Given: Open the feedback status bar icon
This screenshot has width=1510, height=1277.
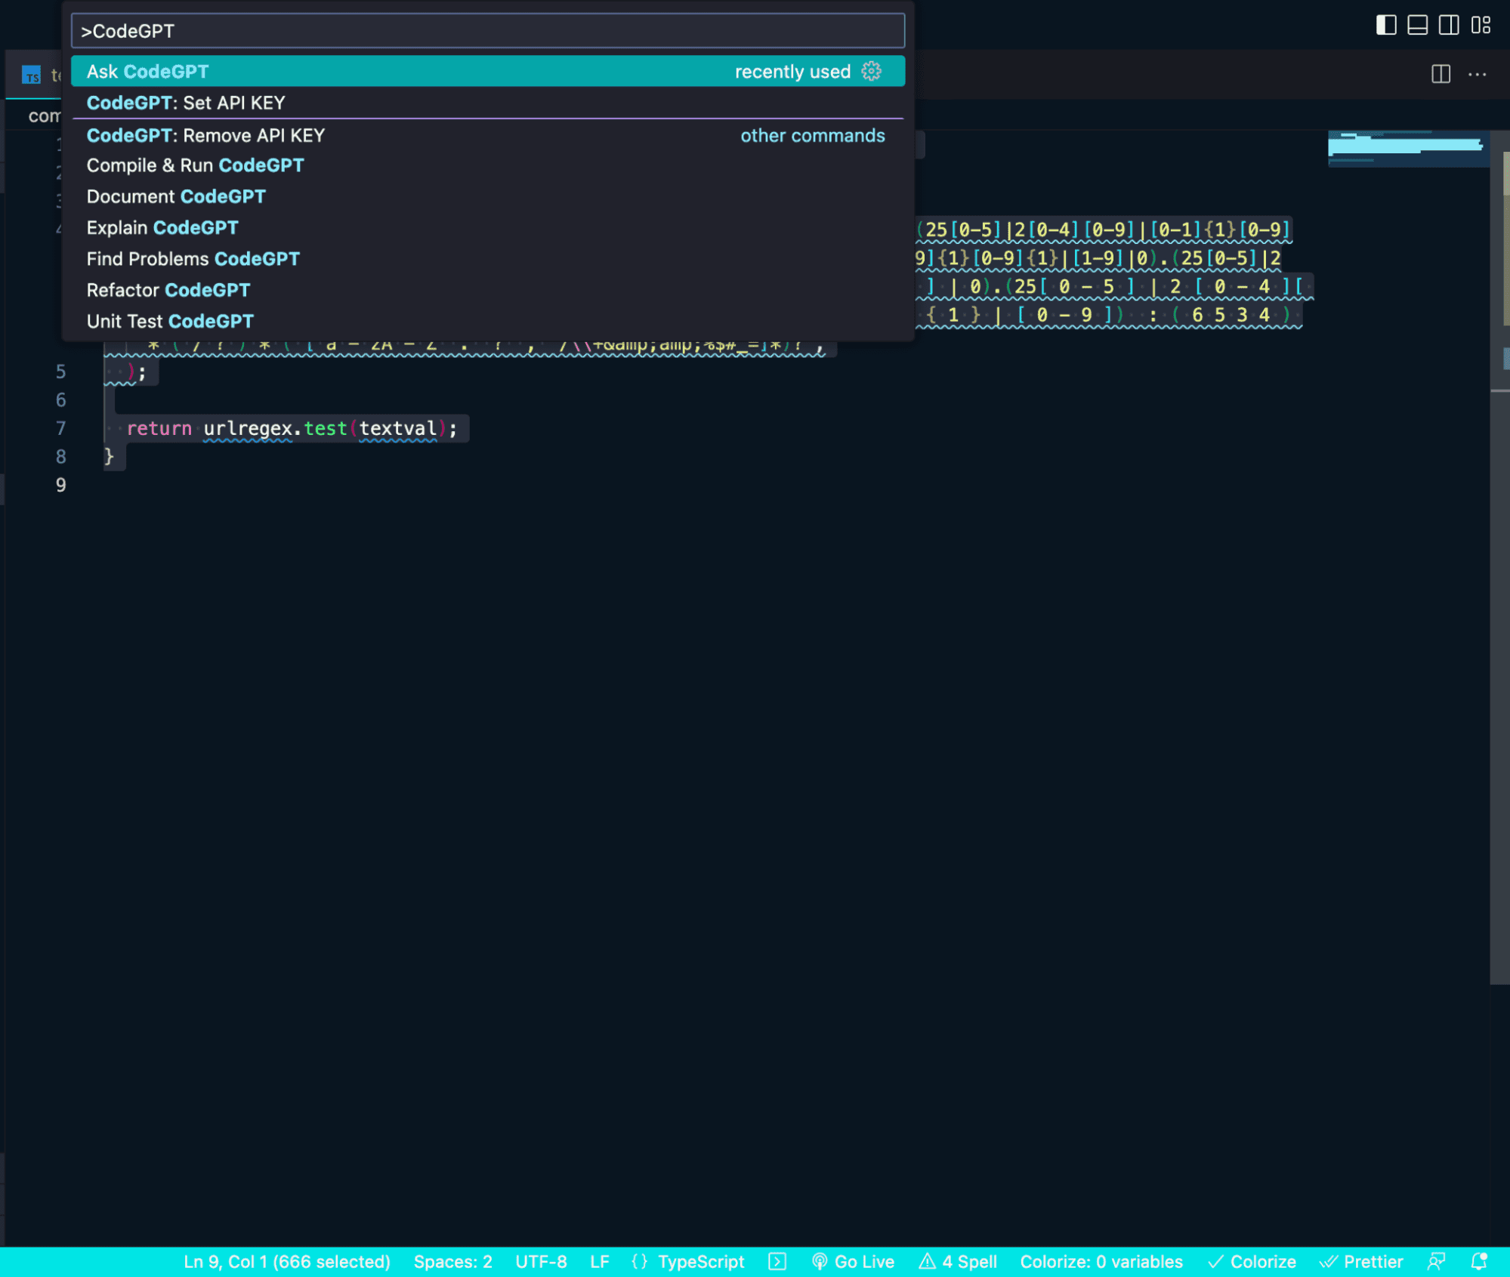Looking at the screenshot, I should [1436, 1262].
